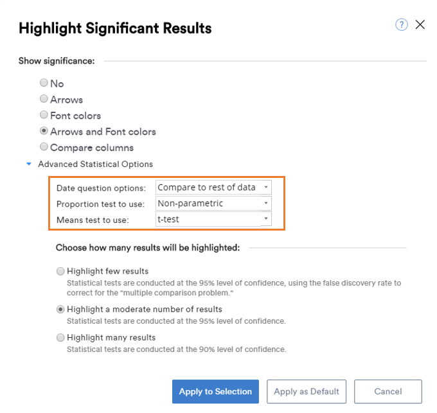
Task: Choose Highlight a moderate number of results
Action: click(60, 310)
